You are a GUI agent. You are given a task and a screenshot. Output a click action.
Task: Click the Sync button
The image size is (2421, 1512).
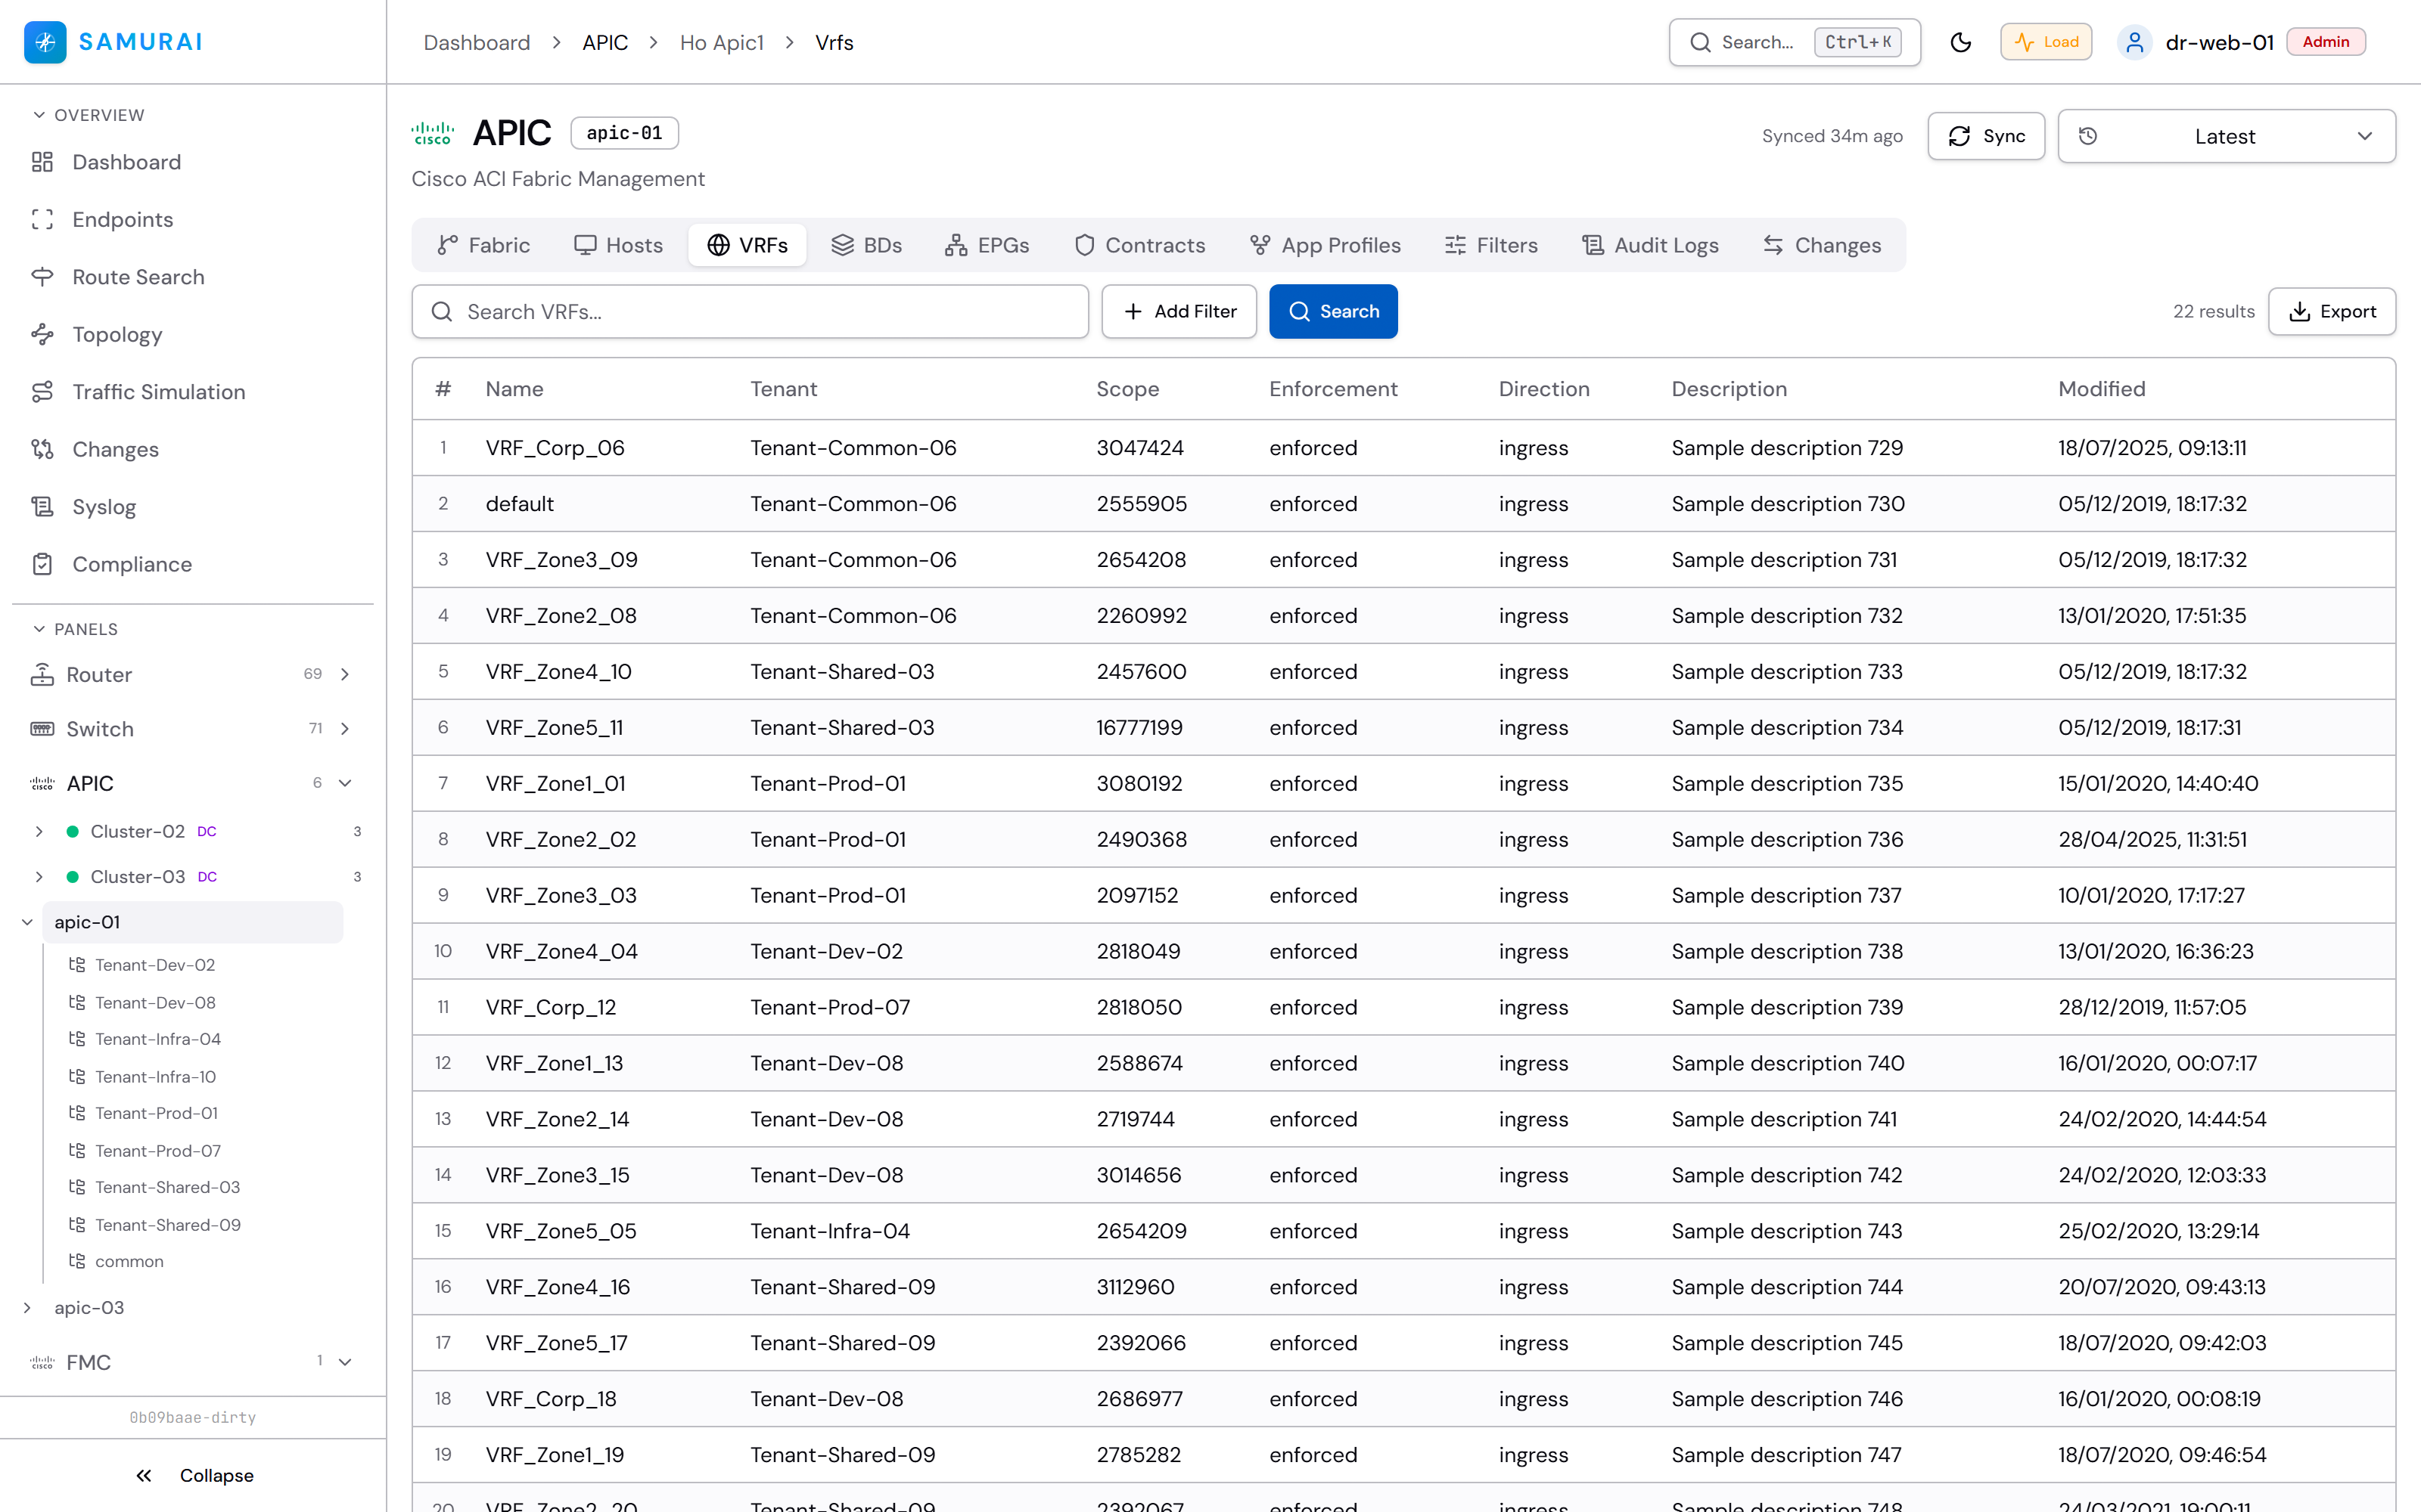coord(1986,136)
